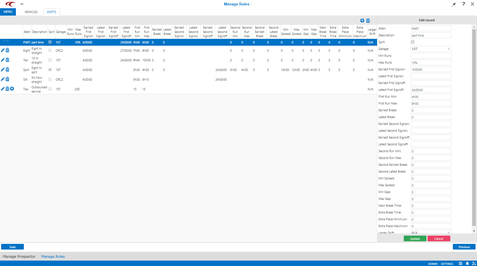Check the Split box on the SIX row
Image resolution: width=477 pixels, height=266 pixels.
50,79
